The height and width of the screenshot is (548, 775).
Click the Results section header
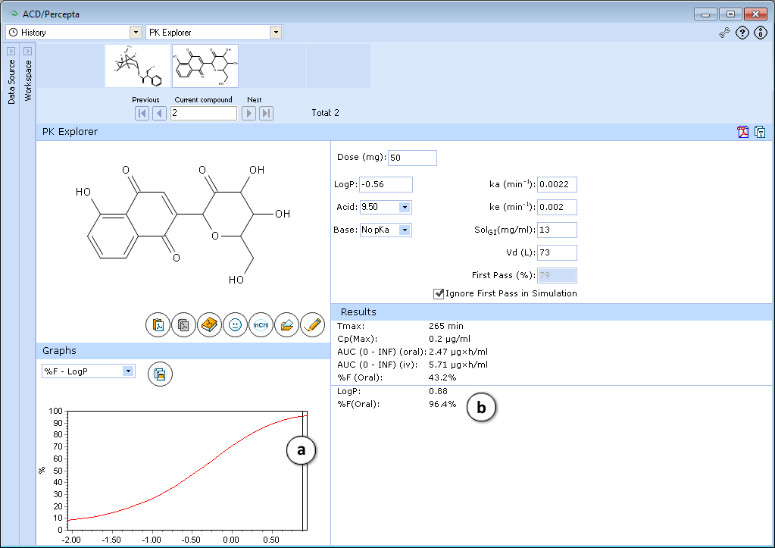point(552,312)
